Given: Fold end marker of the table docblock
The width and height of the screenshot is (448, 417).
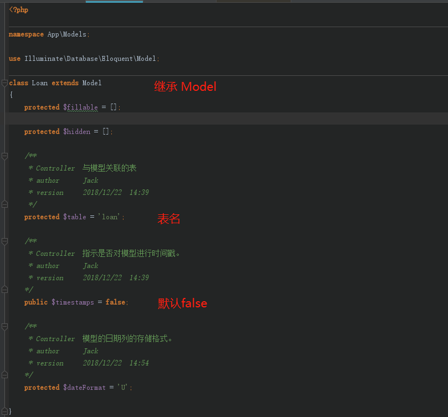Looking at the screenshot, I should 4,204.
